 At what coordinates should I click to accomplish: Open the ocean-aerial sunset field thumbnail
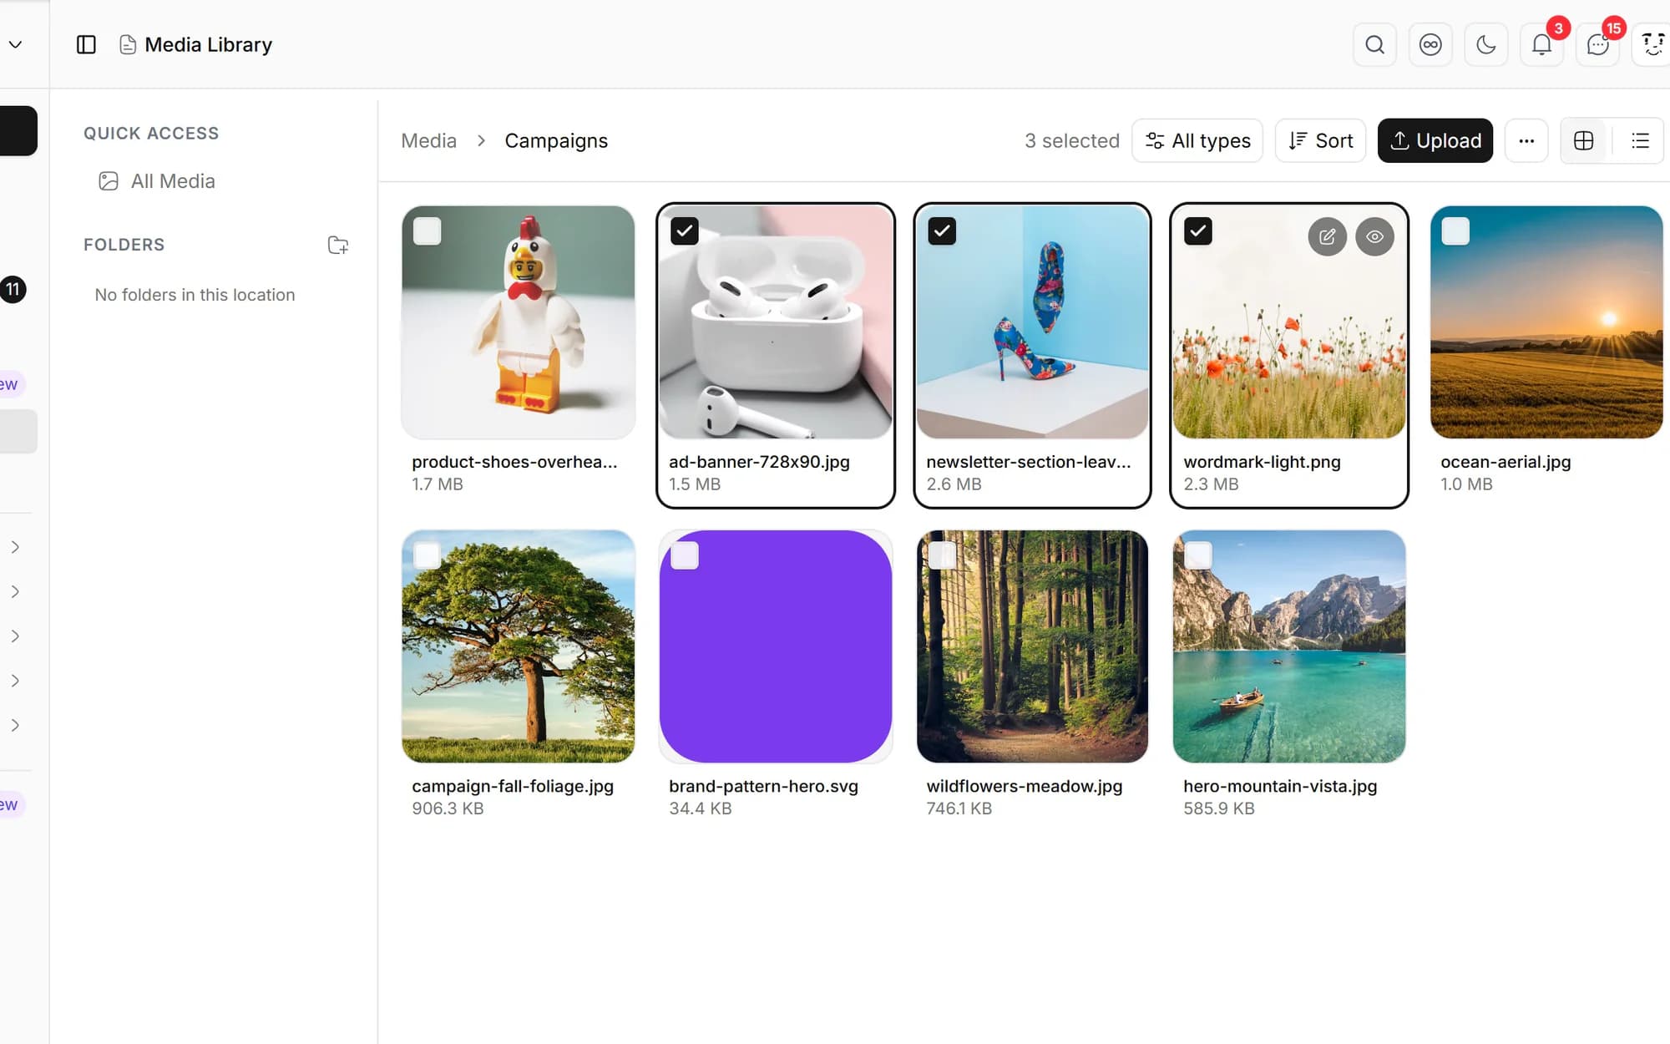tap(1546, 322)
